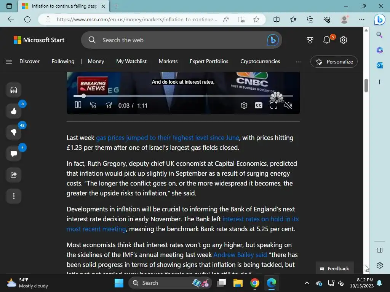Focus the Search the web box
Image resolution: width=390 pixels, height=292 pixels.
click(182, 40)
